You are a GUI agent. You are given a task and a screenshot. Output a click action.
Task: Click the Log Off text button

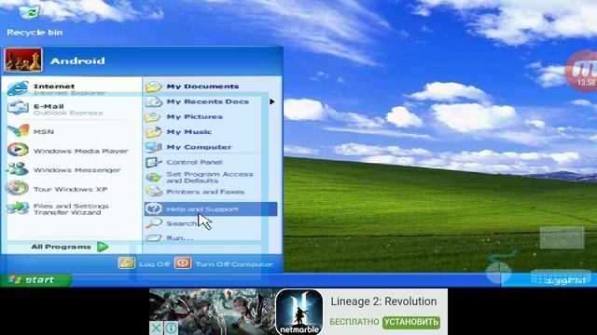point(154,264)
